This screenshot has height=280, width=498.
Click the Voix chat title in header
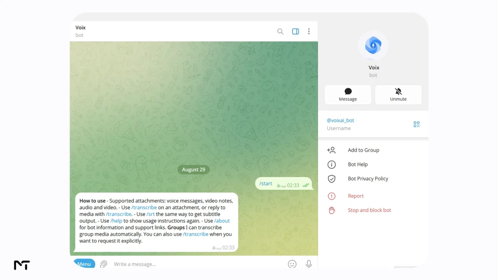click(80, 28)
